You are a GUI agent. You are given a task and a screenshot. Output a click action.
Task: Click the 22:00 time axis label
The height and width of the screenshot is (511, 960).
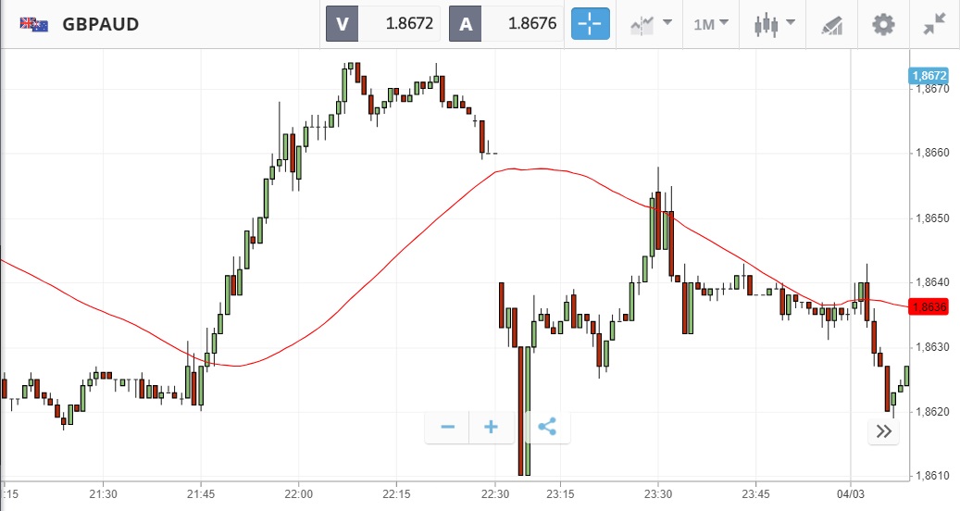tap(299, 493)
